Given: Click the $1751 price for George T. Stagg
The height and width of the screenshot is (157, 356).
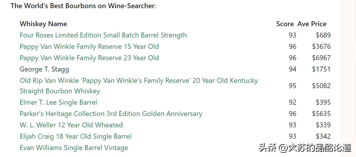Looking at the screenshot, I should (321, 69).
